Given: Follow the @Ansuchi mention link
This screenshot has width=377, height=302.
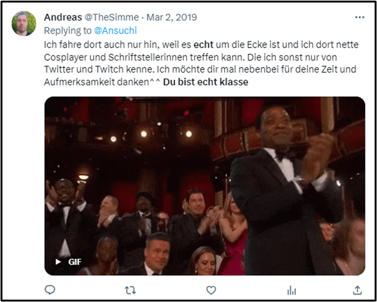Looking at the screenshot, I should pyautogui.click(x=115, y=31).
